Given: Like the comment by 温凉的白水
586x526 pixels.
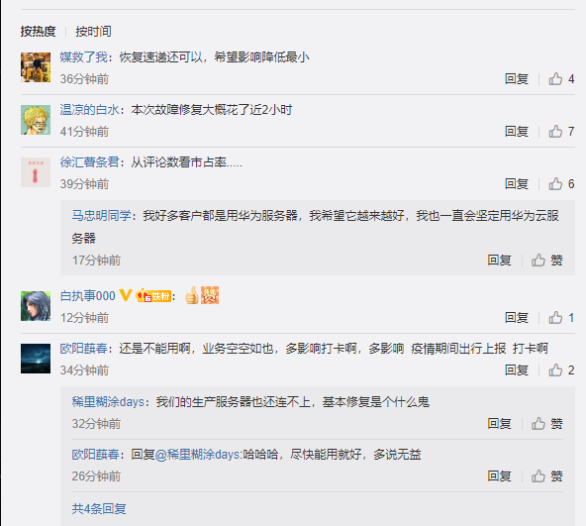Looking at the screenshot, I should coord(561,132).
